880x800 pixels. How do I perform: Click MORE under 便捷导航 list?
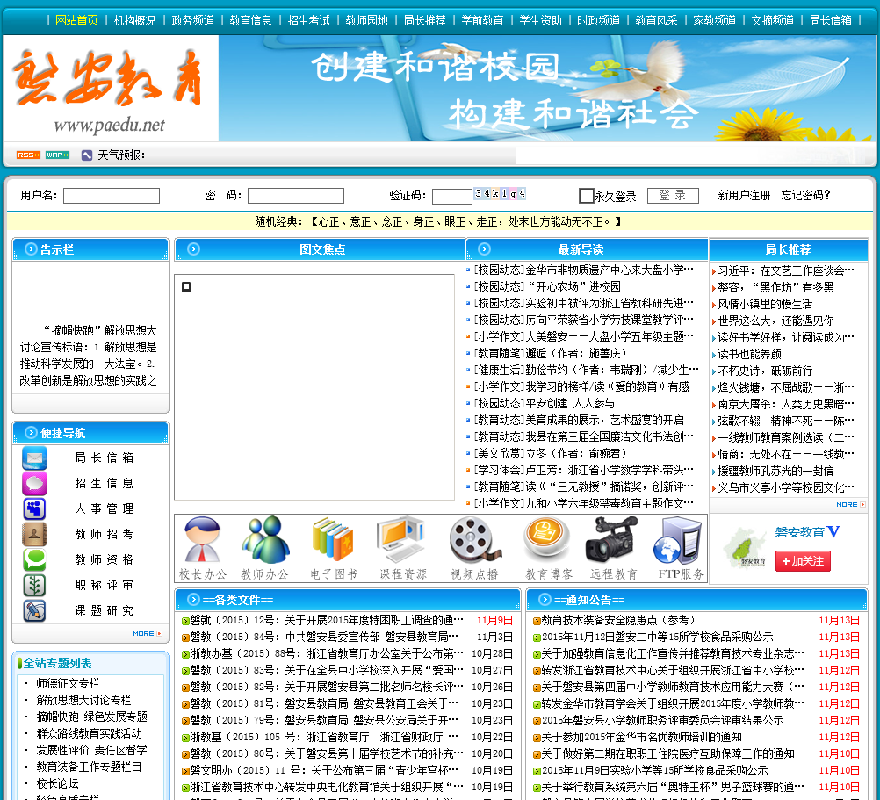click(x=148, y=633)
